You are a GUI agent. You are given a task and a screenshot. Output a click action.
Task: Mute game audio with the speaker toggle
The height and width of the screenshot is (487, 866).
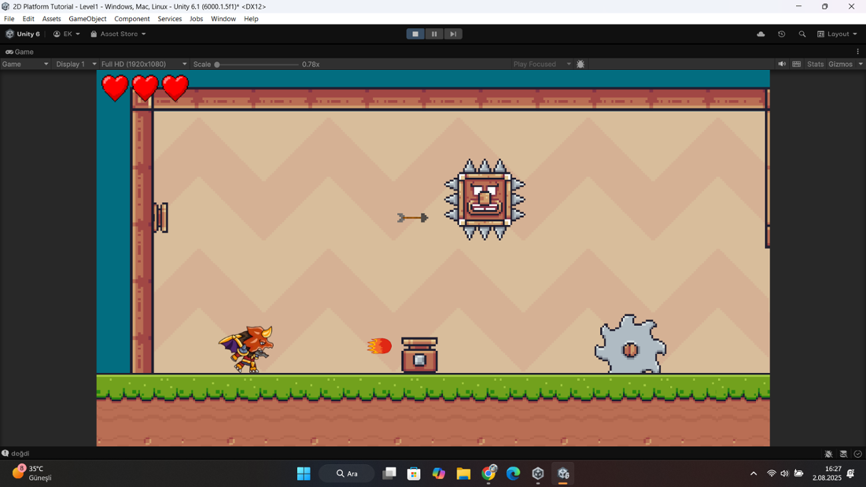click(782, 64)
